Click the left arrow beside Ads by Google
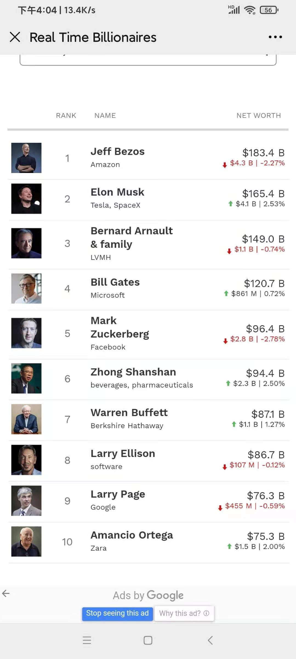Viewport: 296px width, 659px height. (x=6, y=593)
